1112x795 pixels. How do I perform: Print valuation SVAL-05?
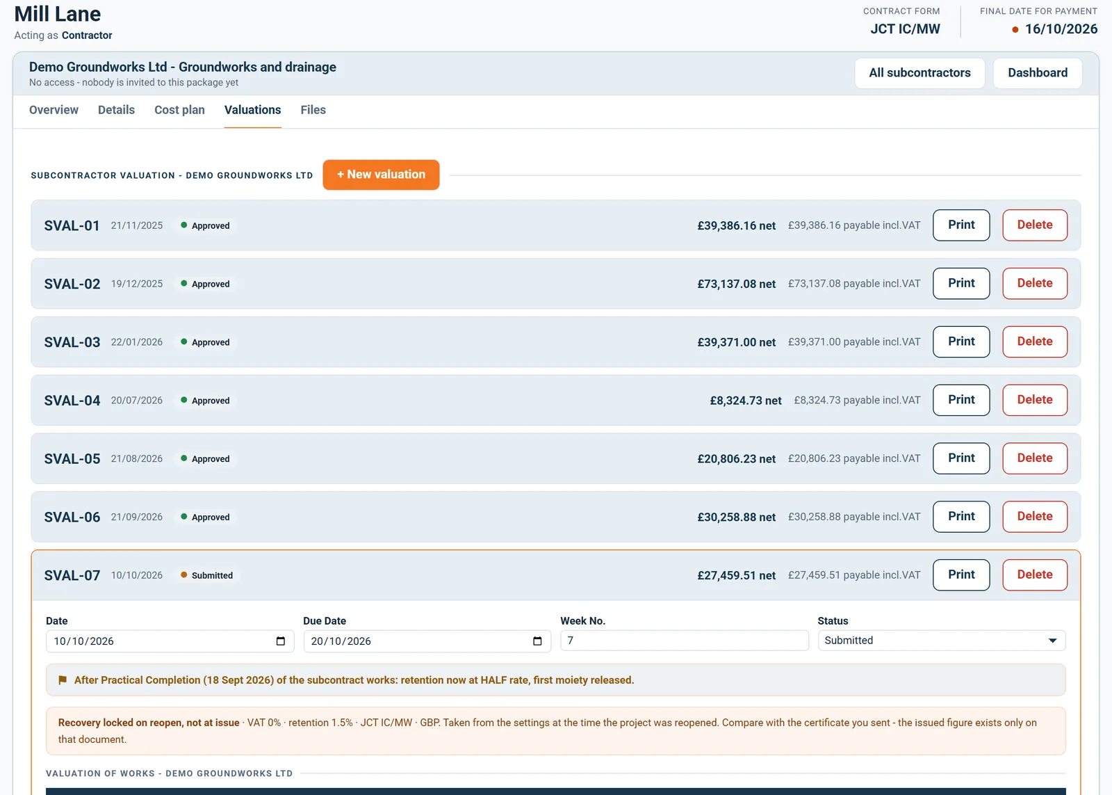click(961, 458)
